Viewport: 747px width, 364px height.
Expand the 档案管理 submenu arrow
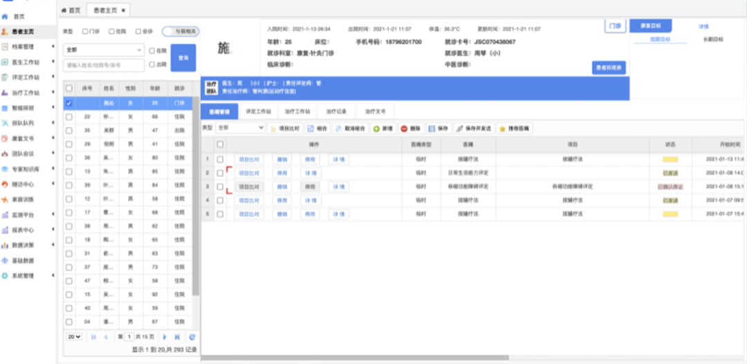pos(53,47)
